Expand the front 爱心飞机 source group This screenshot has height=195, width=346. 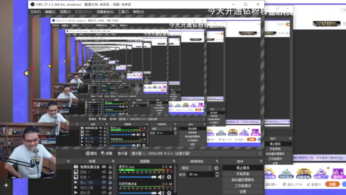tap(76, 182)
